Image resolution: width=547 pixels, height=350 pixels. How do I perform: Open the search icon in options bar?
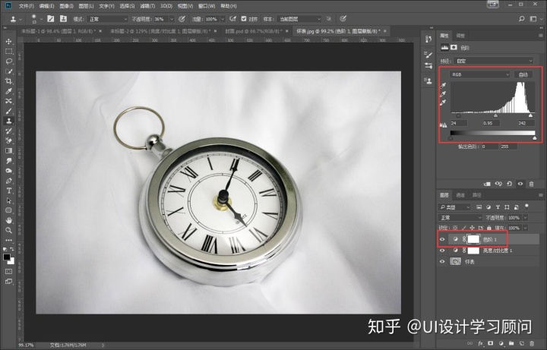coord(521,19)
